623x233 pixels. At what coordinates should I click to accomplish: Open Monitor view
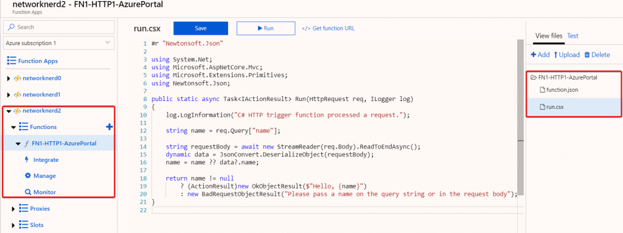[44, 192]
